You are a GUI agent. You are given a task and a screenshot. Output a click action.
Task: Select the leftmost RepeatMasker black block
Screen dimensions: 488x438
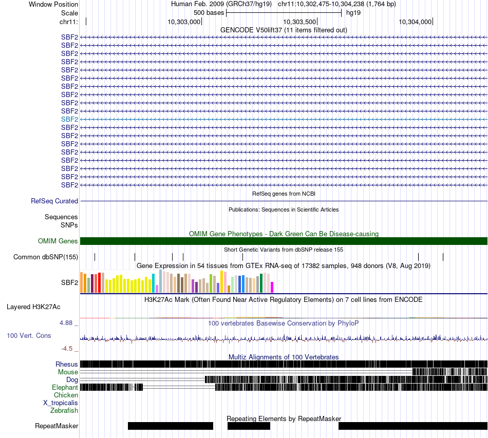click(171, 426)
